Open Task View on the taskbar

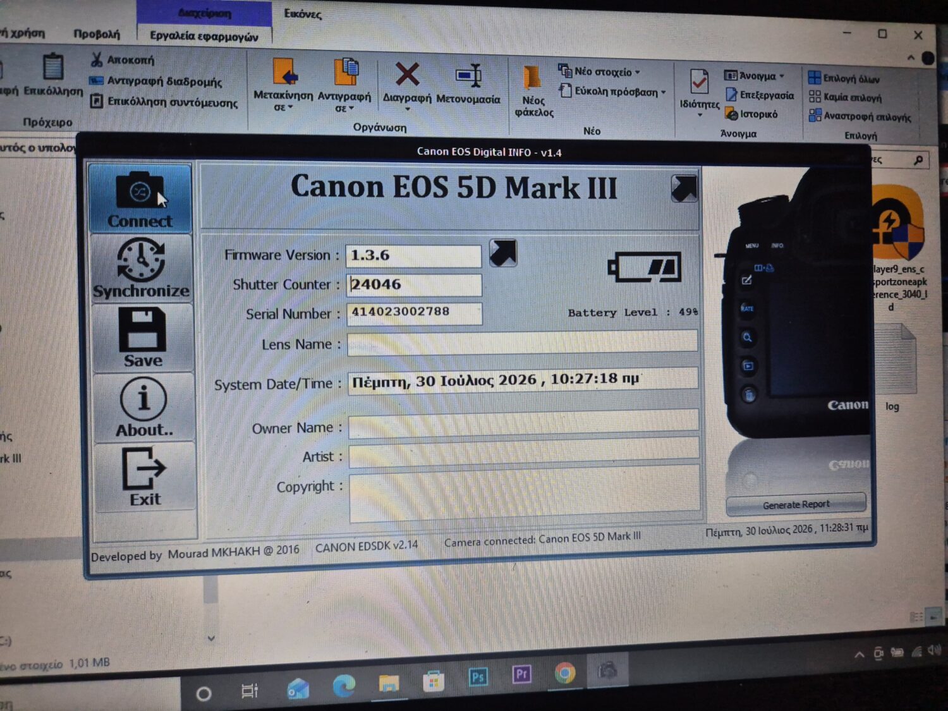tap(250, 691)
